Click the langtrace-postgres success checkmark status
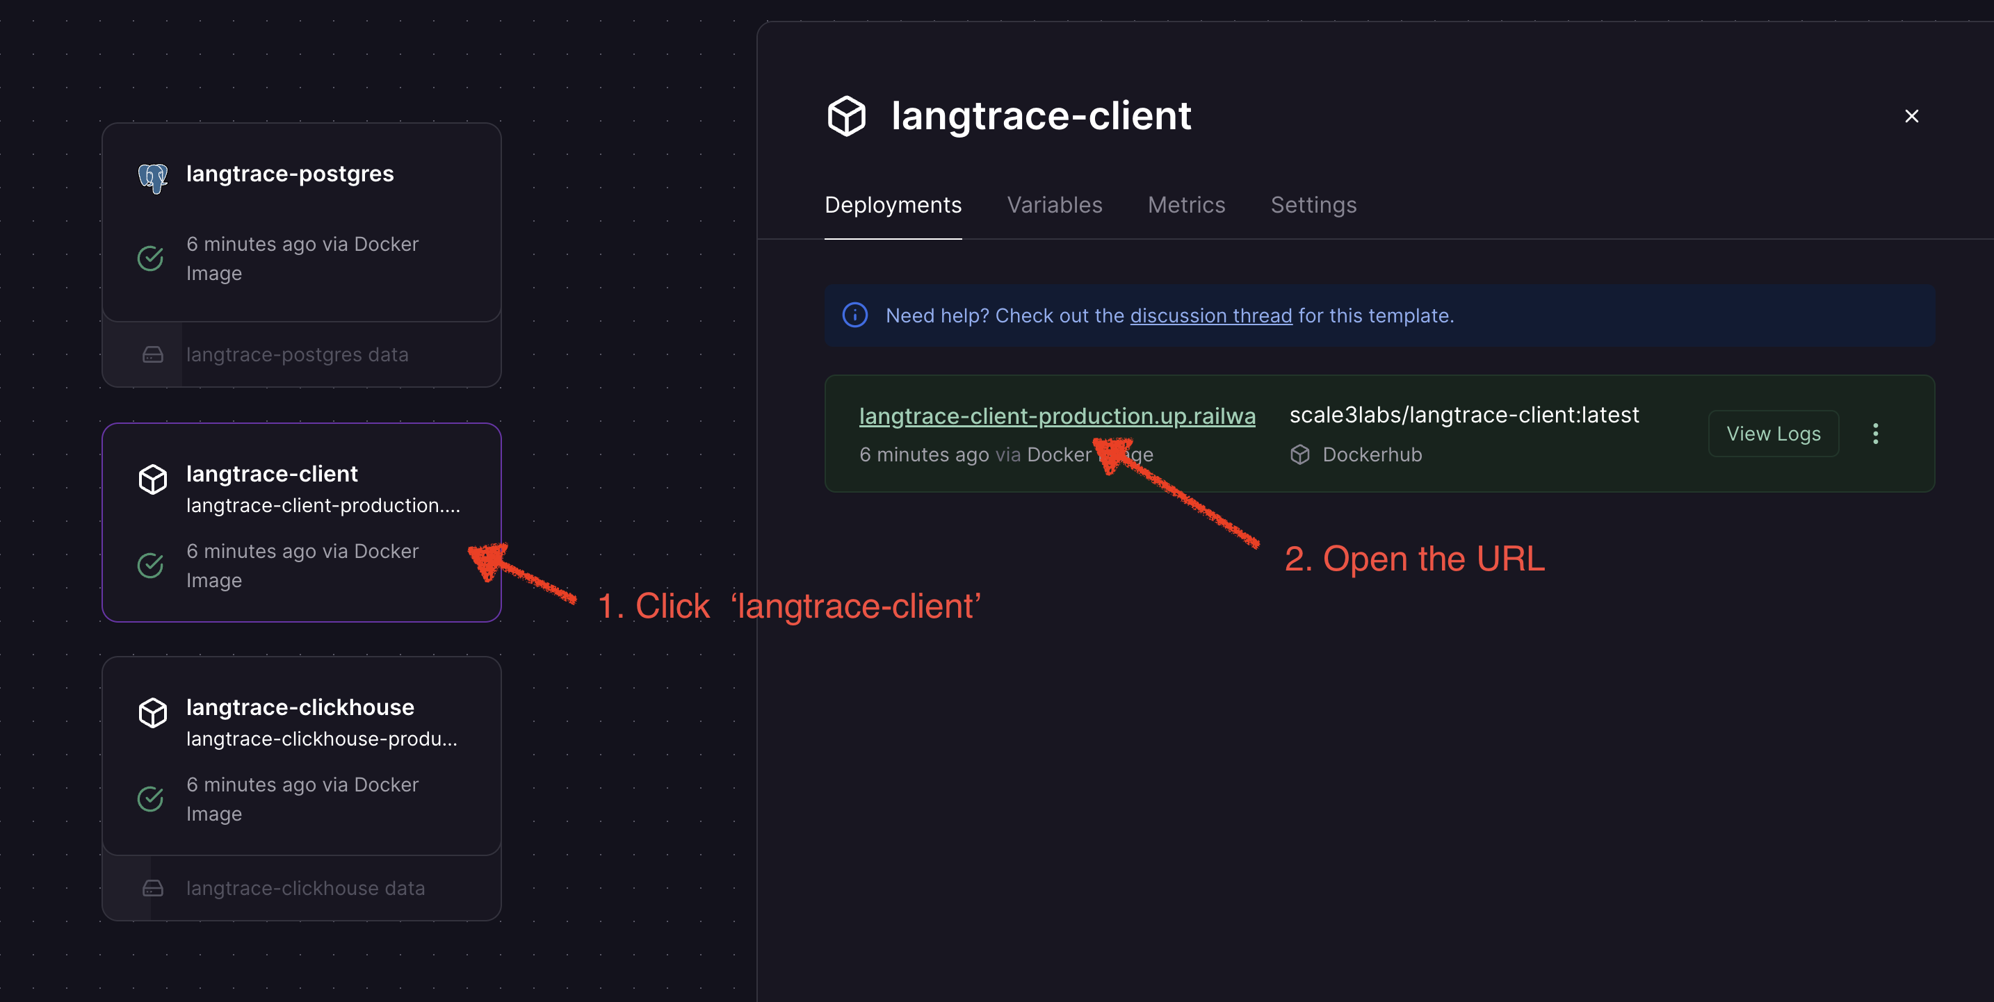 point(150,258)
